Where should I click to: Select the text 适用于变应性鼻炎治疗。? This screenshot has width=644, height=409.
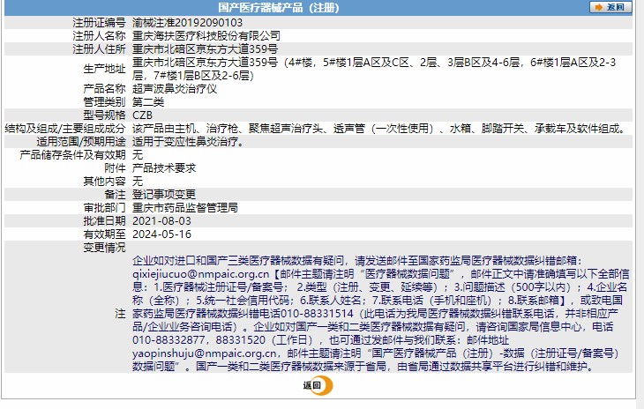(189, 142)
